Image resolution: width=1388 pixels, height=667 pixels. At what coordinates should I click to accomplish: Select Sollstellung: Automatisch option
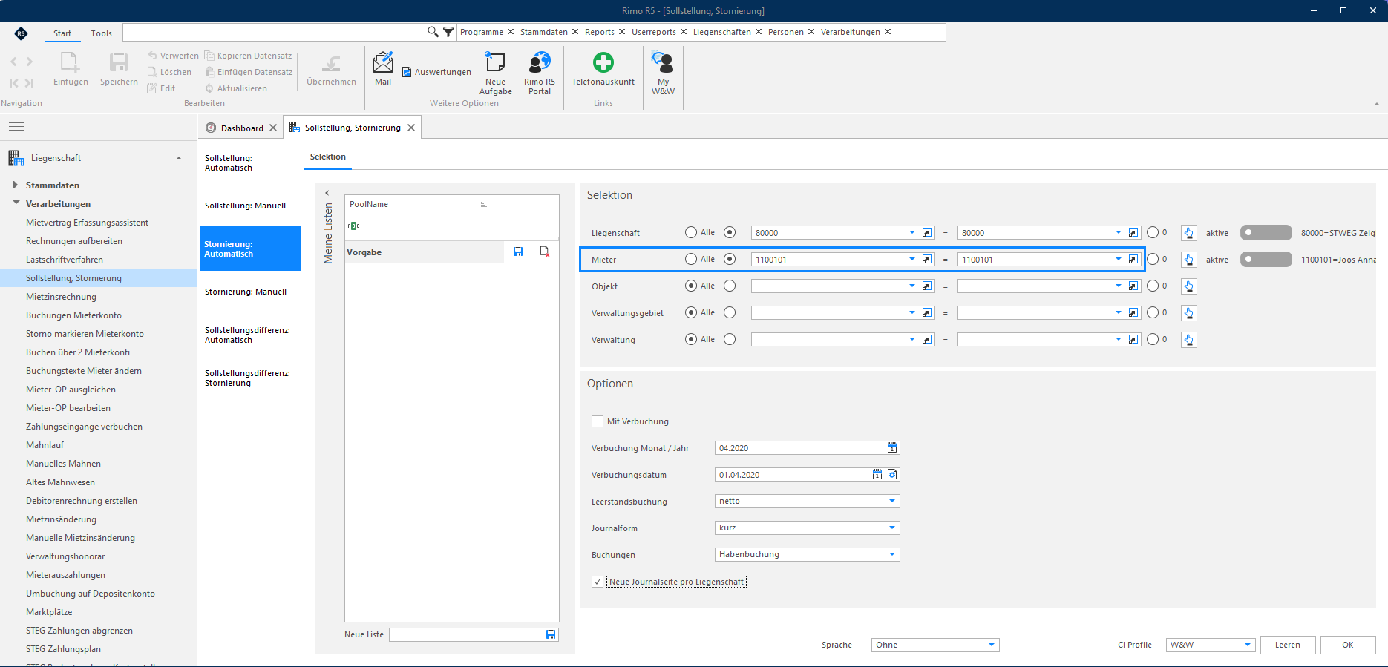[x=229, y=163]
